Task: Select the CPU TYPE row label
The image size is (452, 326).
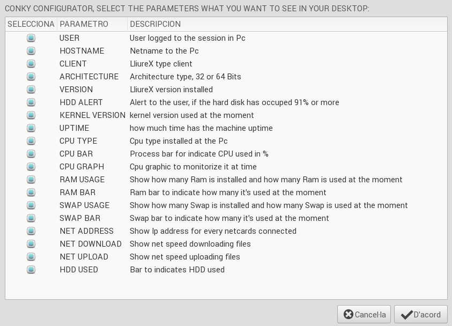Action: click(78, 141)
